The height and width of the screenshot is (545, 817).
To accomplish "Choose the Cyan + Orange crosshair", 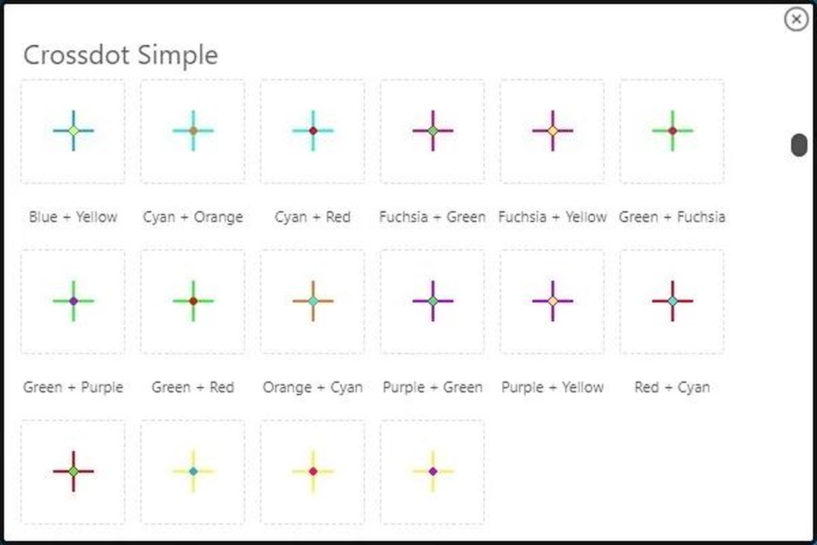I will click(193, 132).
